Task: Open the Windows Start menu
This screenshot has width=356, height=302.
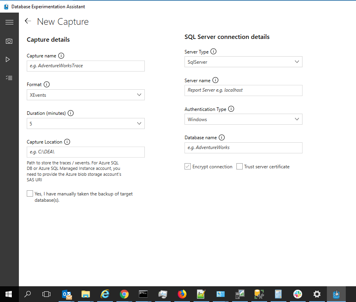Action: click(9, 294)
